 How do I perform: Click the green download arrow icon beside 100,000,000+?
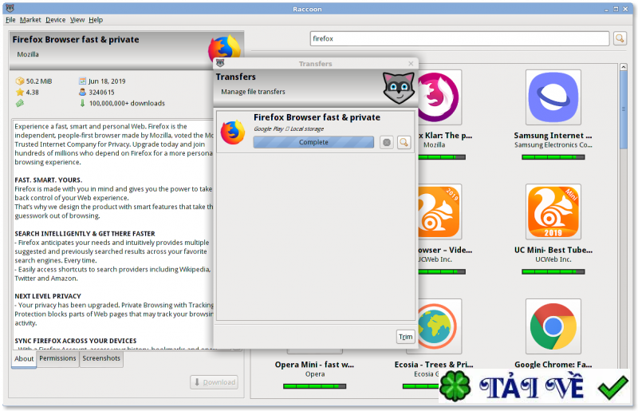[83, 103]
